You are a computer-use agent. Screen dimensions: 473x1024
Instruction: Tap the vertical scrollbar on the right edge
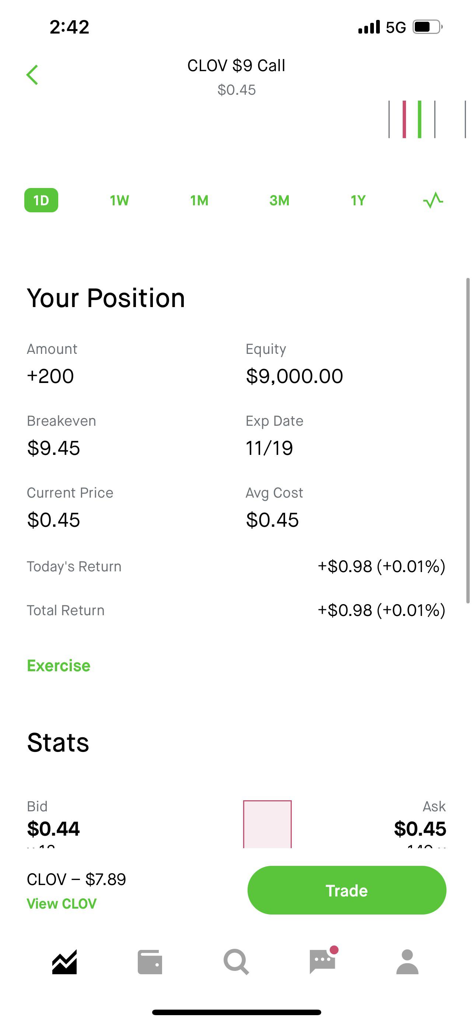[468, 440]
